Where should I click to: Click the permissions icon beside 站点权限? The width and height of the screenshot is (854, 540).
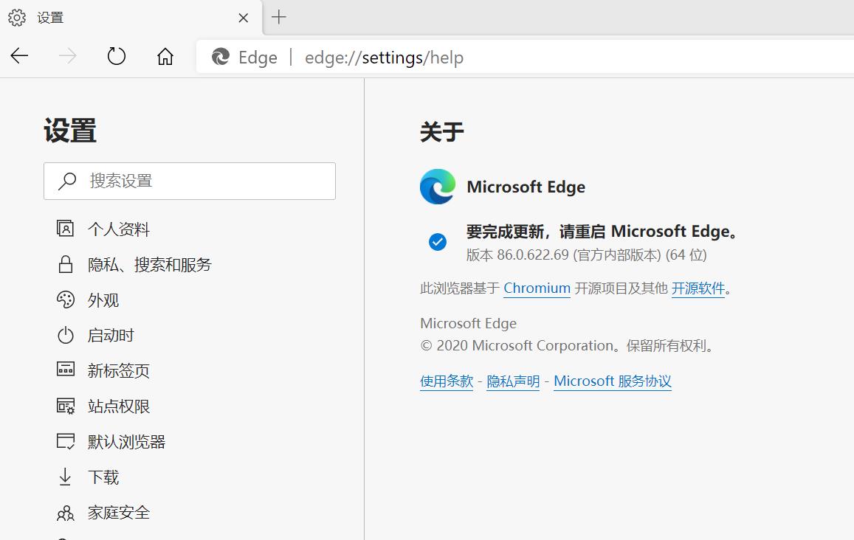(66, 406)
